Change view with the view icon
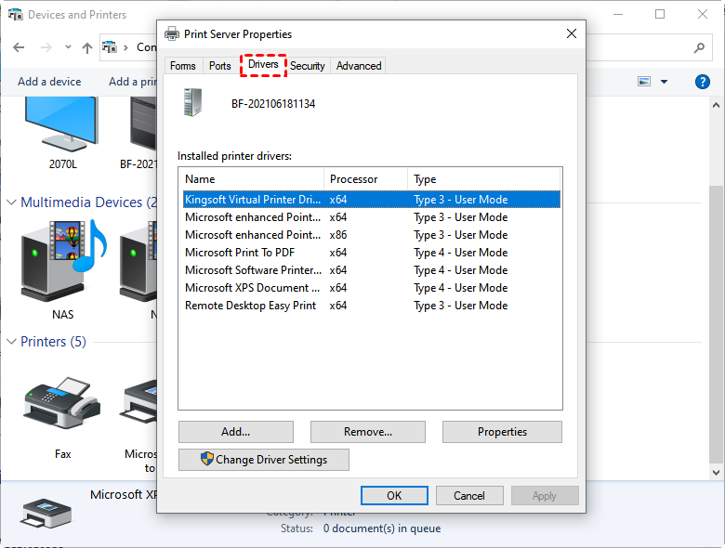 click(x=644, y=82)
